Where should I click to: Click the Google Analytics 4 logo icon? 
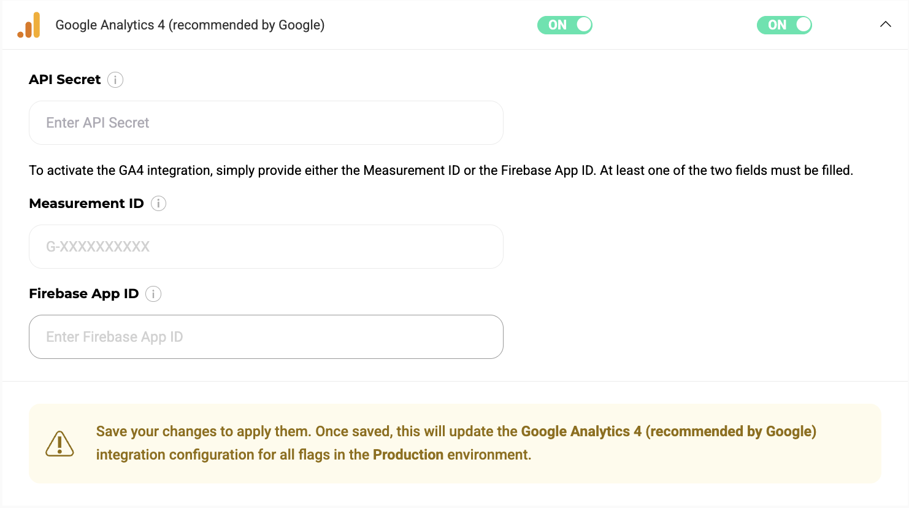(29, 25)
